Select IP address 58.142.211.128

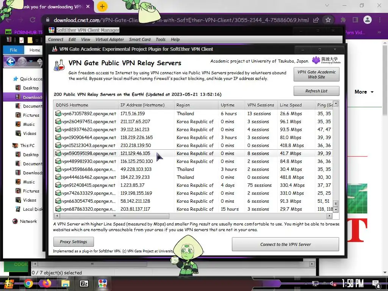click(x=135, y=201)
